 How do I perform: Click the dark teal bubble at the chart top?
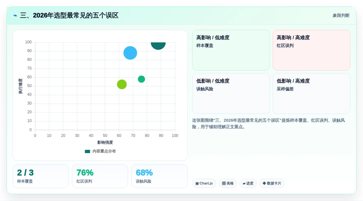pyautogui.click(x=158, y=46)
